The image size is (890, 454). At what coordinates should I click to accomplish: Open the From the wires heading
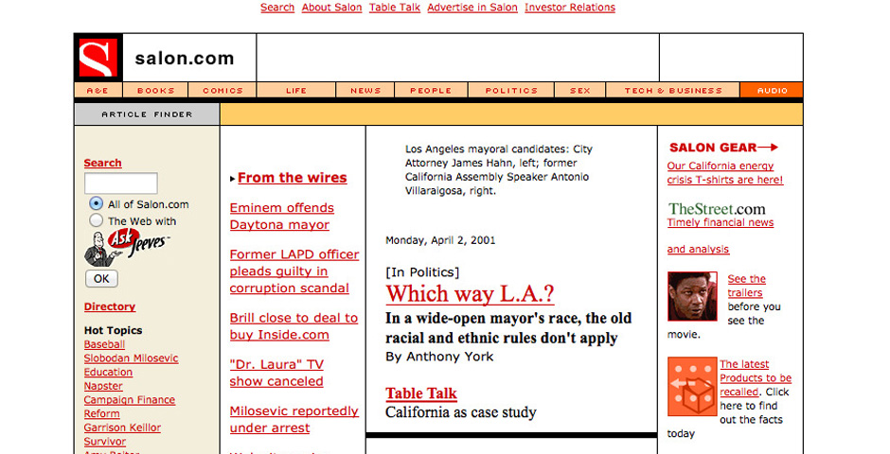tap(292, 178)
